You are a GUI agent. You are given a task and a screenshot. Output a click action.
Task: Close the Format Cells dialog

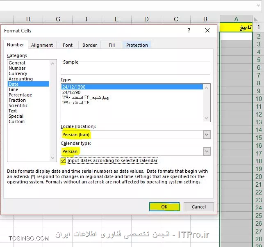click(x=207, y=30)
